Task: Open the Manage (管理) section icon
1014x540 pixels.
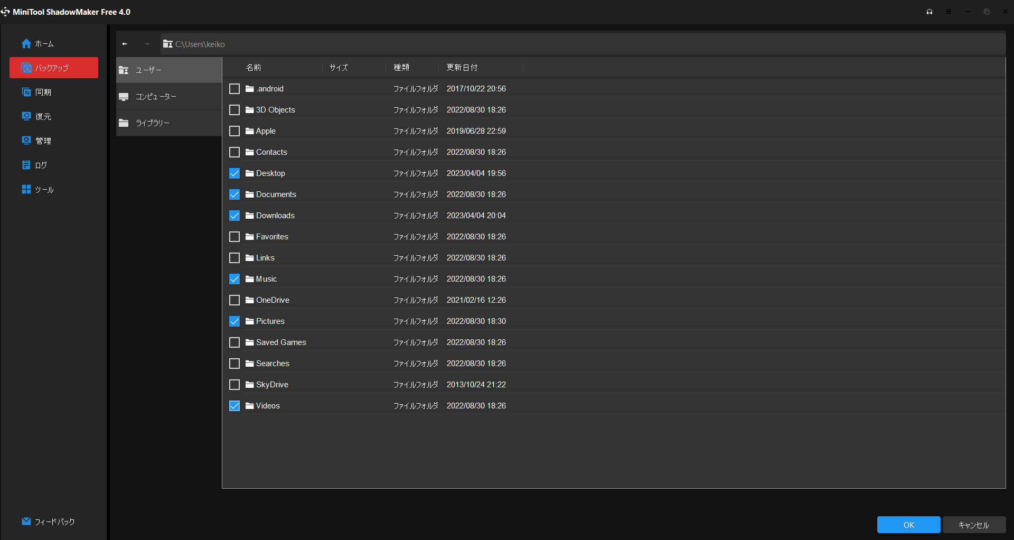Action: click(x=26, y=141)
